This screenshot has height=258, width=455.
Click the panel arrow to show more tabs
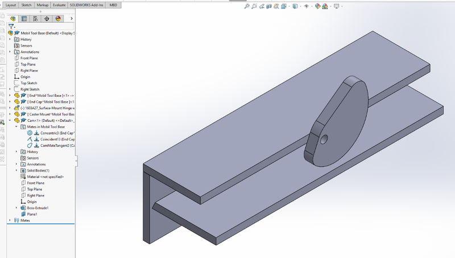pos(72,19)
